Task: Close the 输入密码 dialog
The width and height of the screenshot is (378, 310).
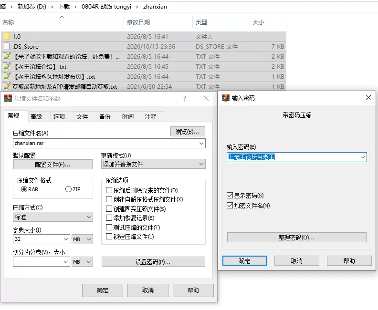Action: coord(368,98)
